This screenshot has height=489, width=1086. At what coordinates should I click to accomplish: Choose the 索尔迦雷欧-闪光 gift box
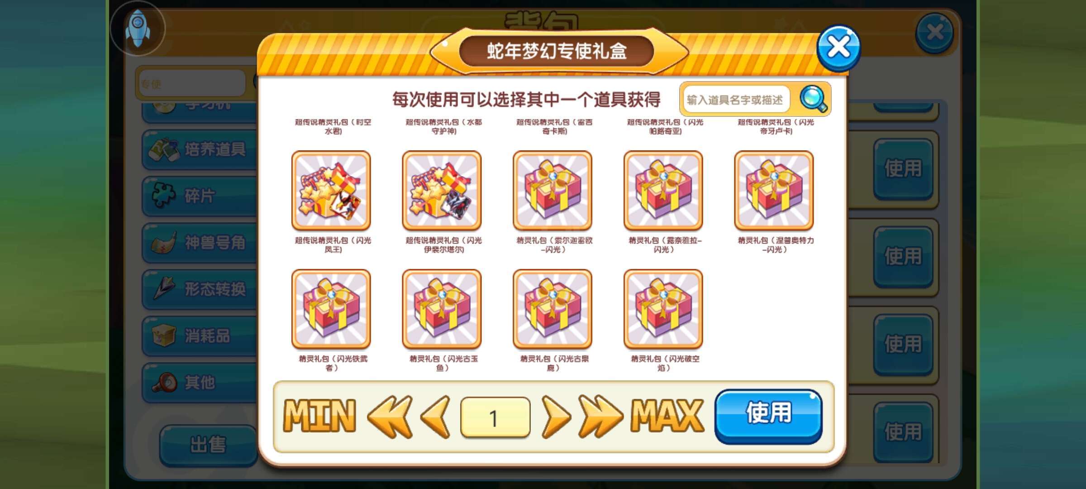click(553, 191)
